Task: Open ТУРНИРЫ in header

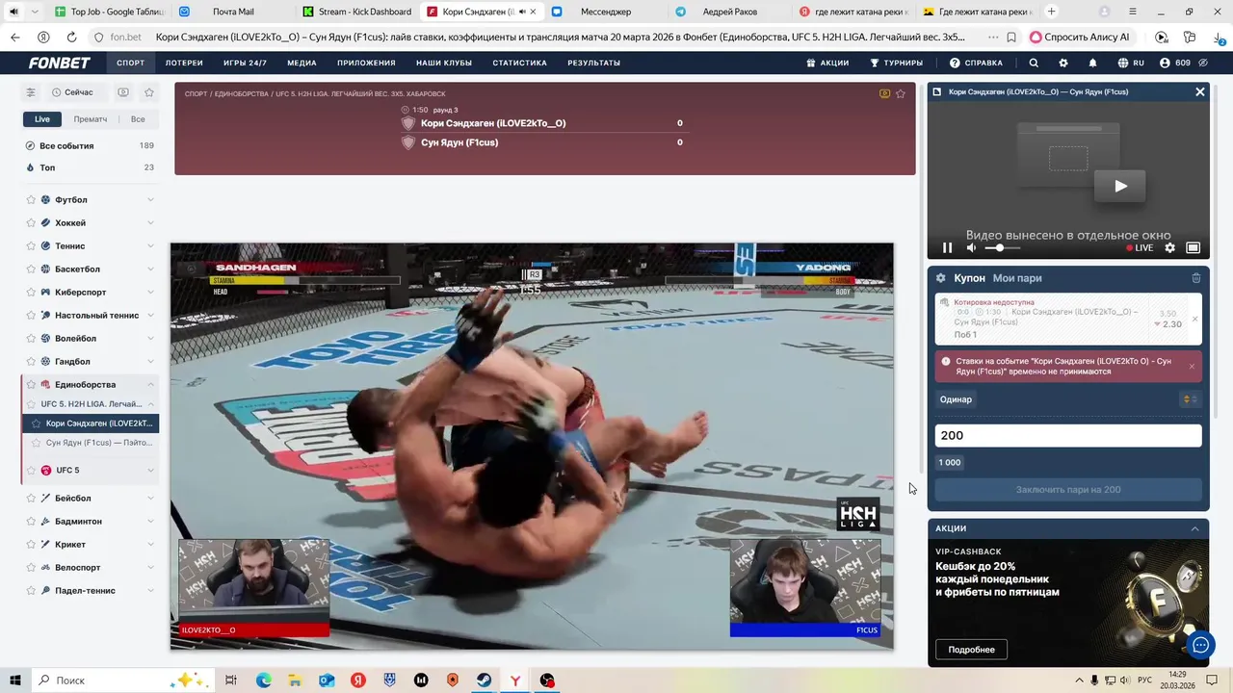Action: (x=896, y=63)
